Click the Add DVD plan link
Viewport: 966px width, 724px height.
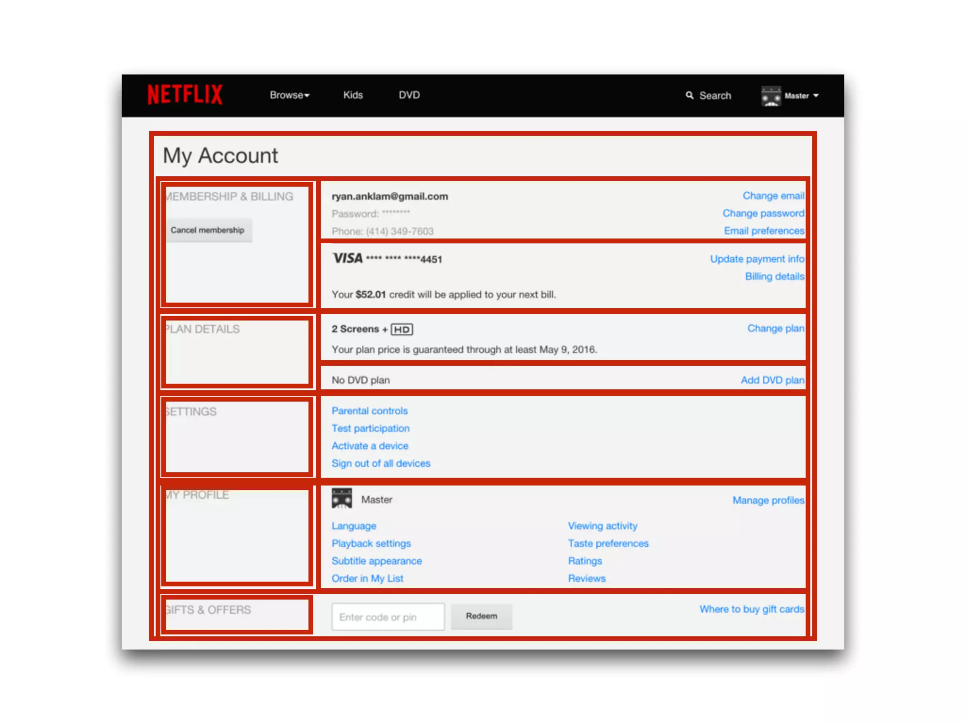(772, 380)
